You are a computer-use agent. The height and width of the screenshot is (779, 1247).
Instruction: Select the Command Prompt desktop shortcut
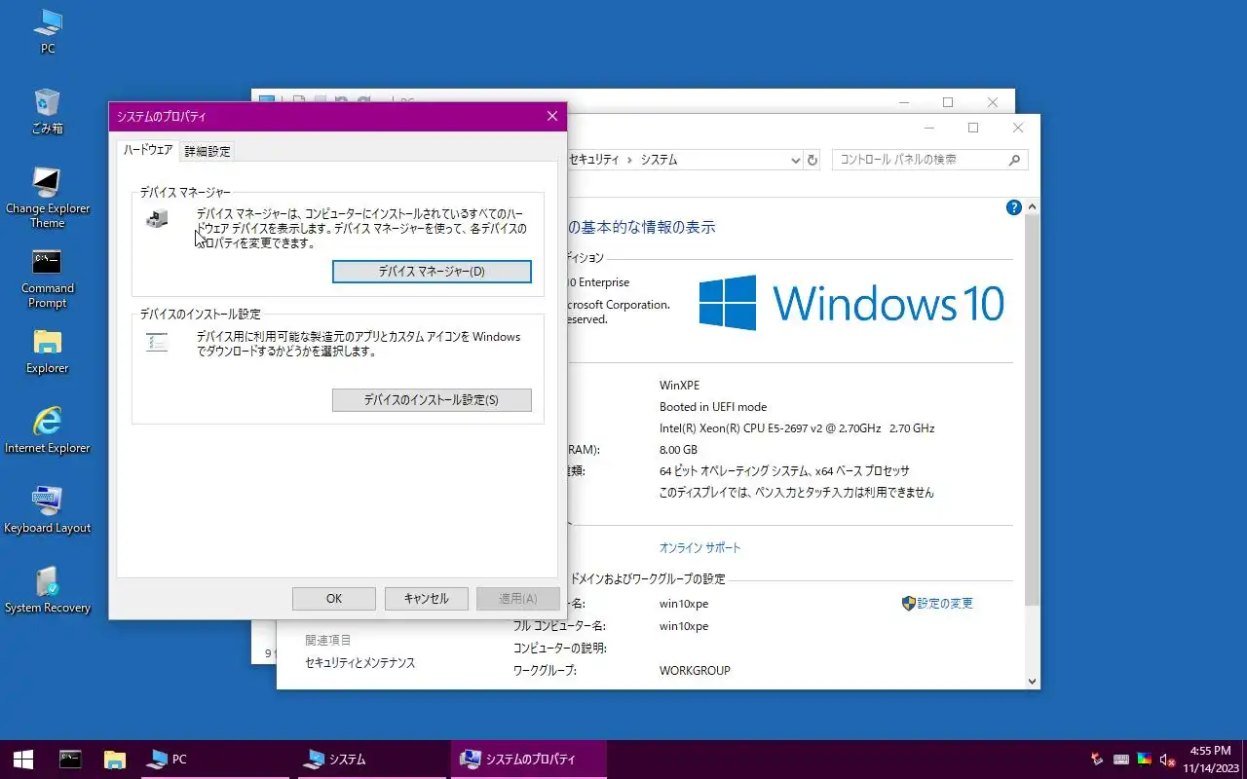click(47, 278)
